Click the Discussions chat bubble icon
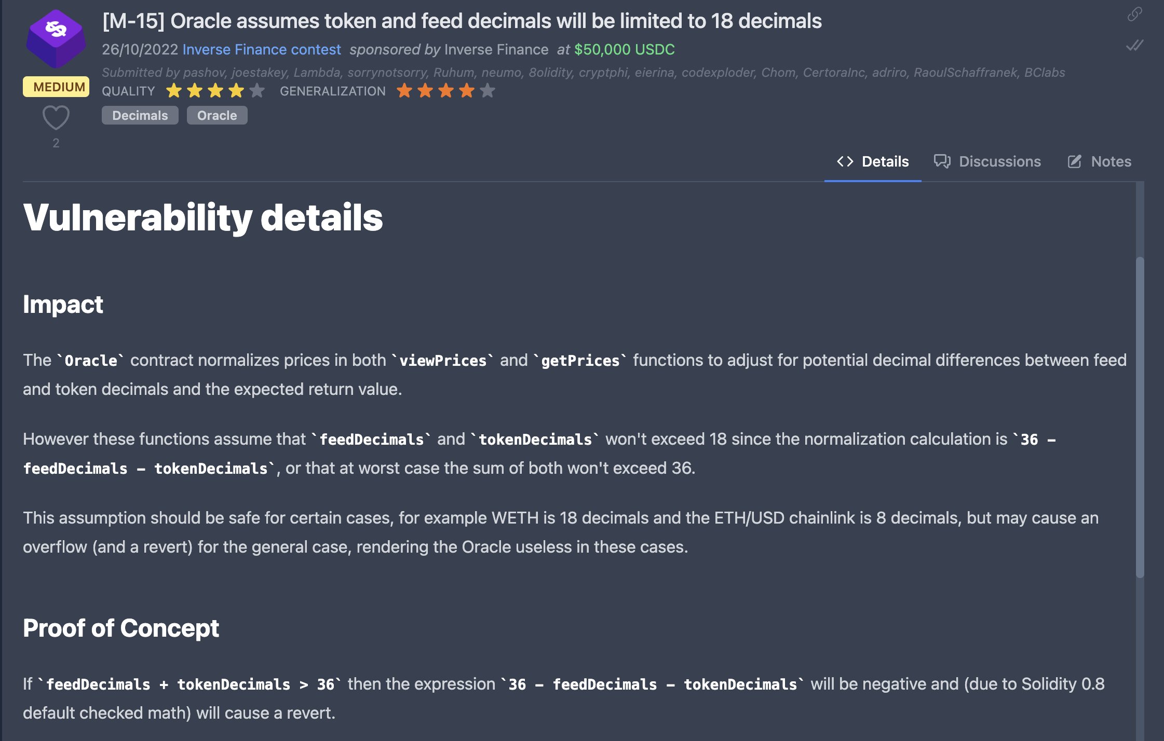1164x741 pixels. (942, 161)
